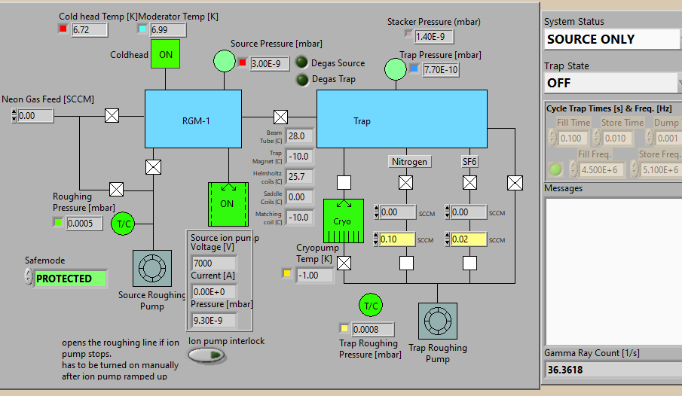The image size is (682, 396).
Task: Open the System Status SOURCE ONLY dropdown
Action: pyautogui.click(x=610, y=39)
